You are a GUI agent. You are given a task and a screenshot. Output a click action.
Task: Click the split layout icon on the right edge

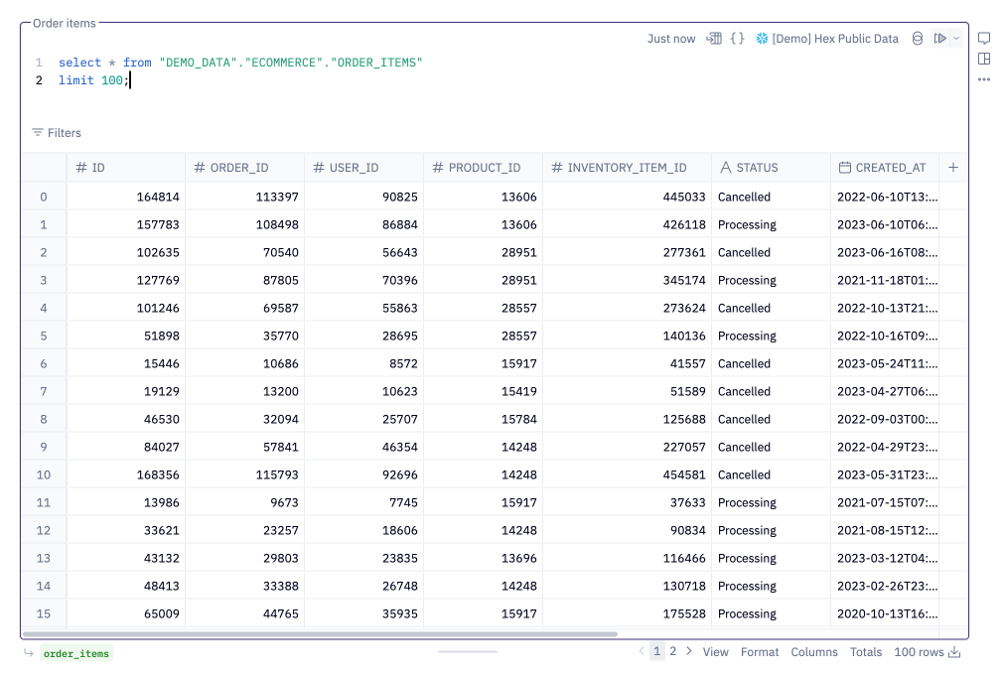click(x=984, y=60)
